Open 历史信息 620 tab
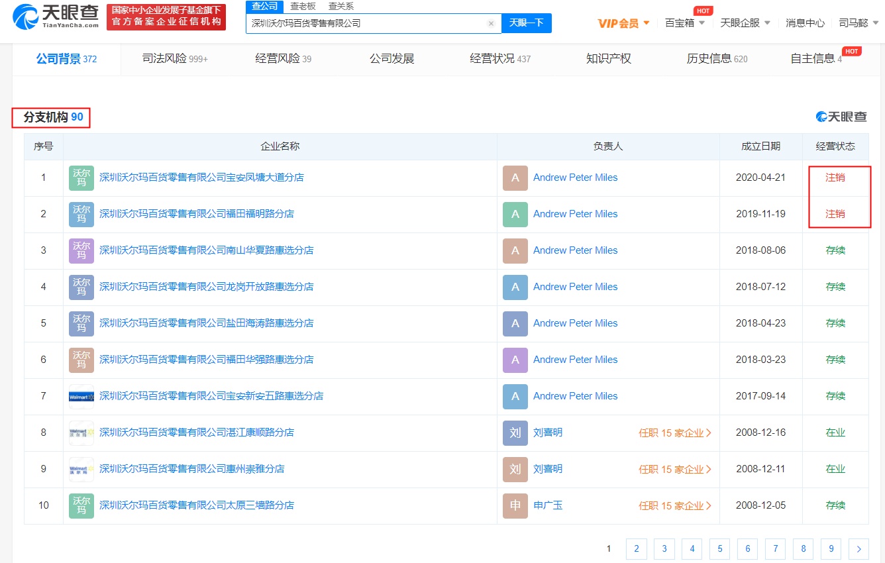Viewport: 885px width, 563px height. pos(717,59)
